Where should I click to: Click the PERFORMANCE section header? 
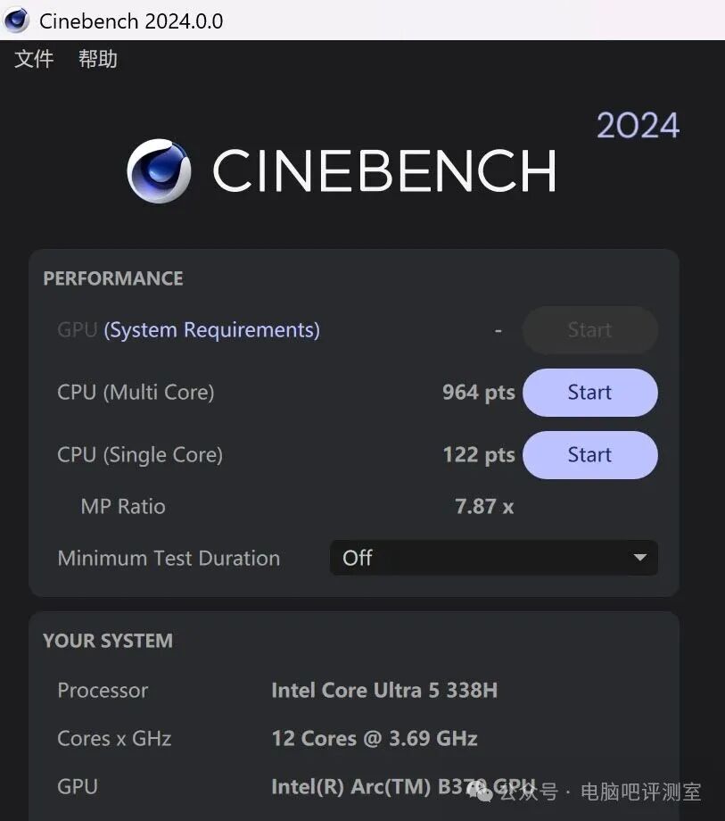(112, 278)
